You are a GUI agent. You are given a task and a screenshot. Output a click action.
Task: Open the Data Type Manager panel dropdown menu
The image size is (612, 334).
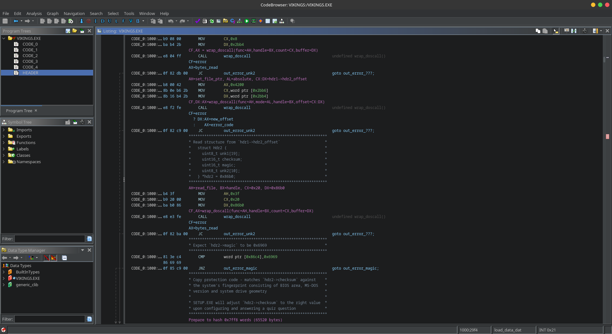[x=83, y=250]
